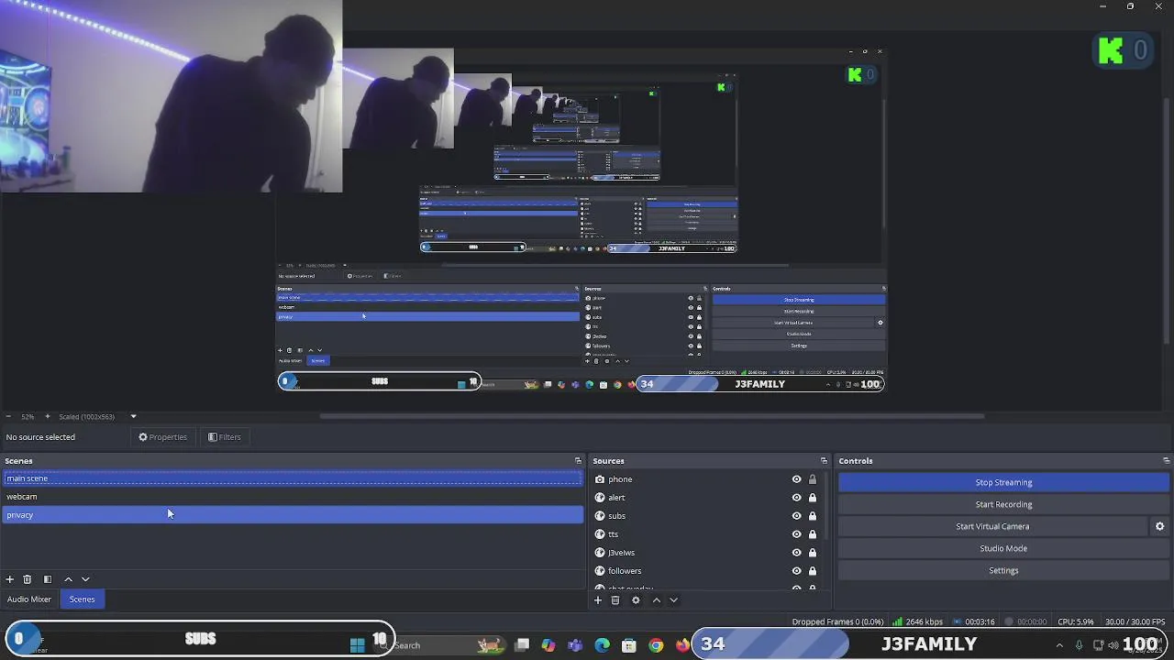Image resolution: width=1174 pixels, height=660 pixels.
Task: Toggle lock on followers source
Action: 813,571
